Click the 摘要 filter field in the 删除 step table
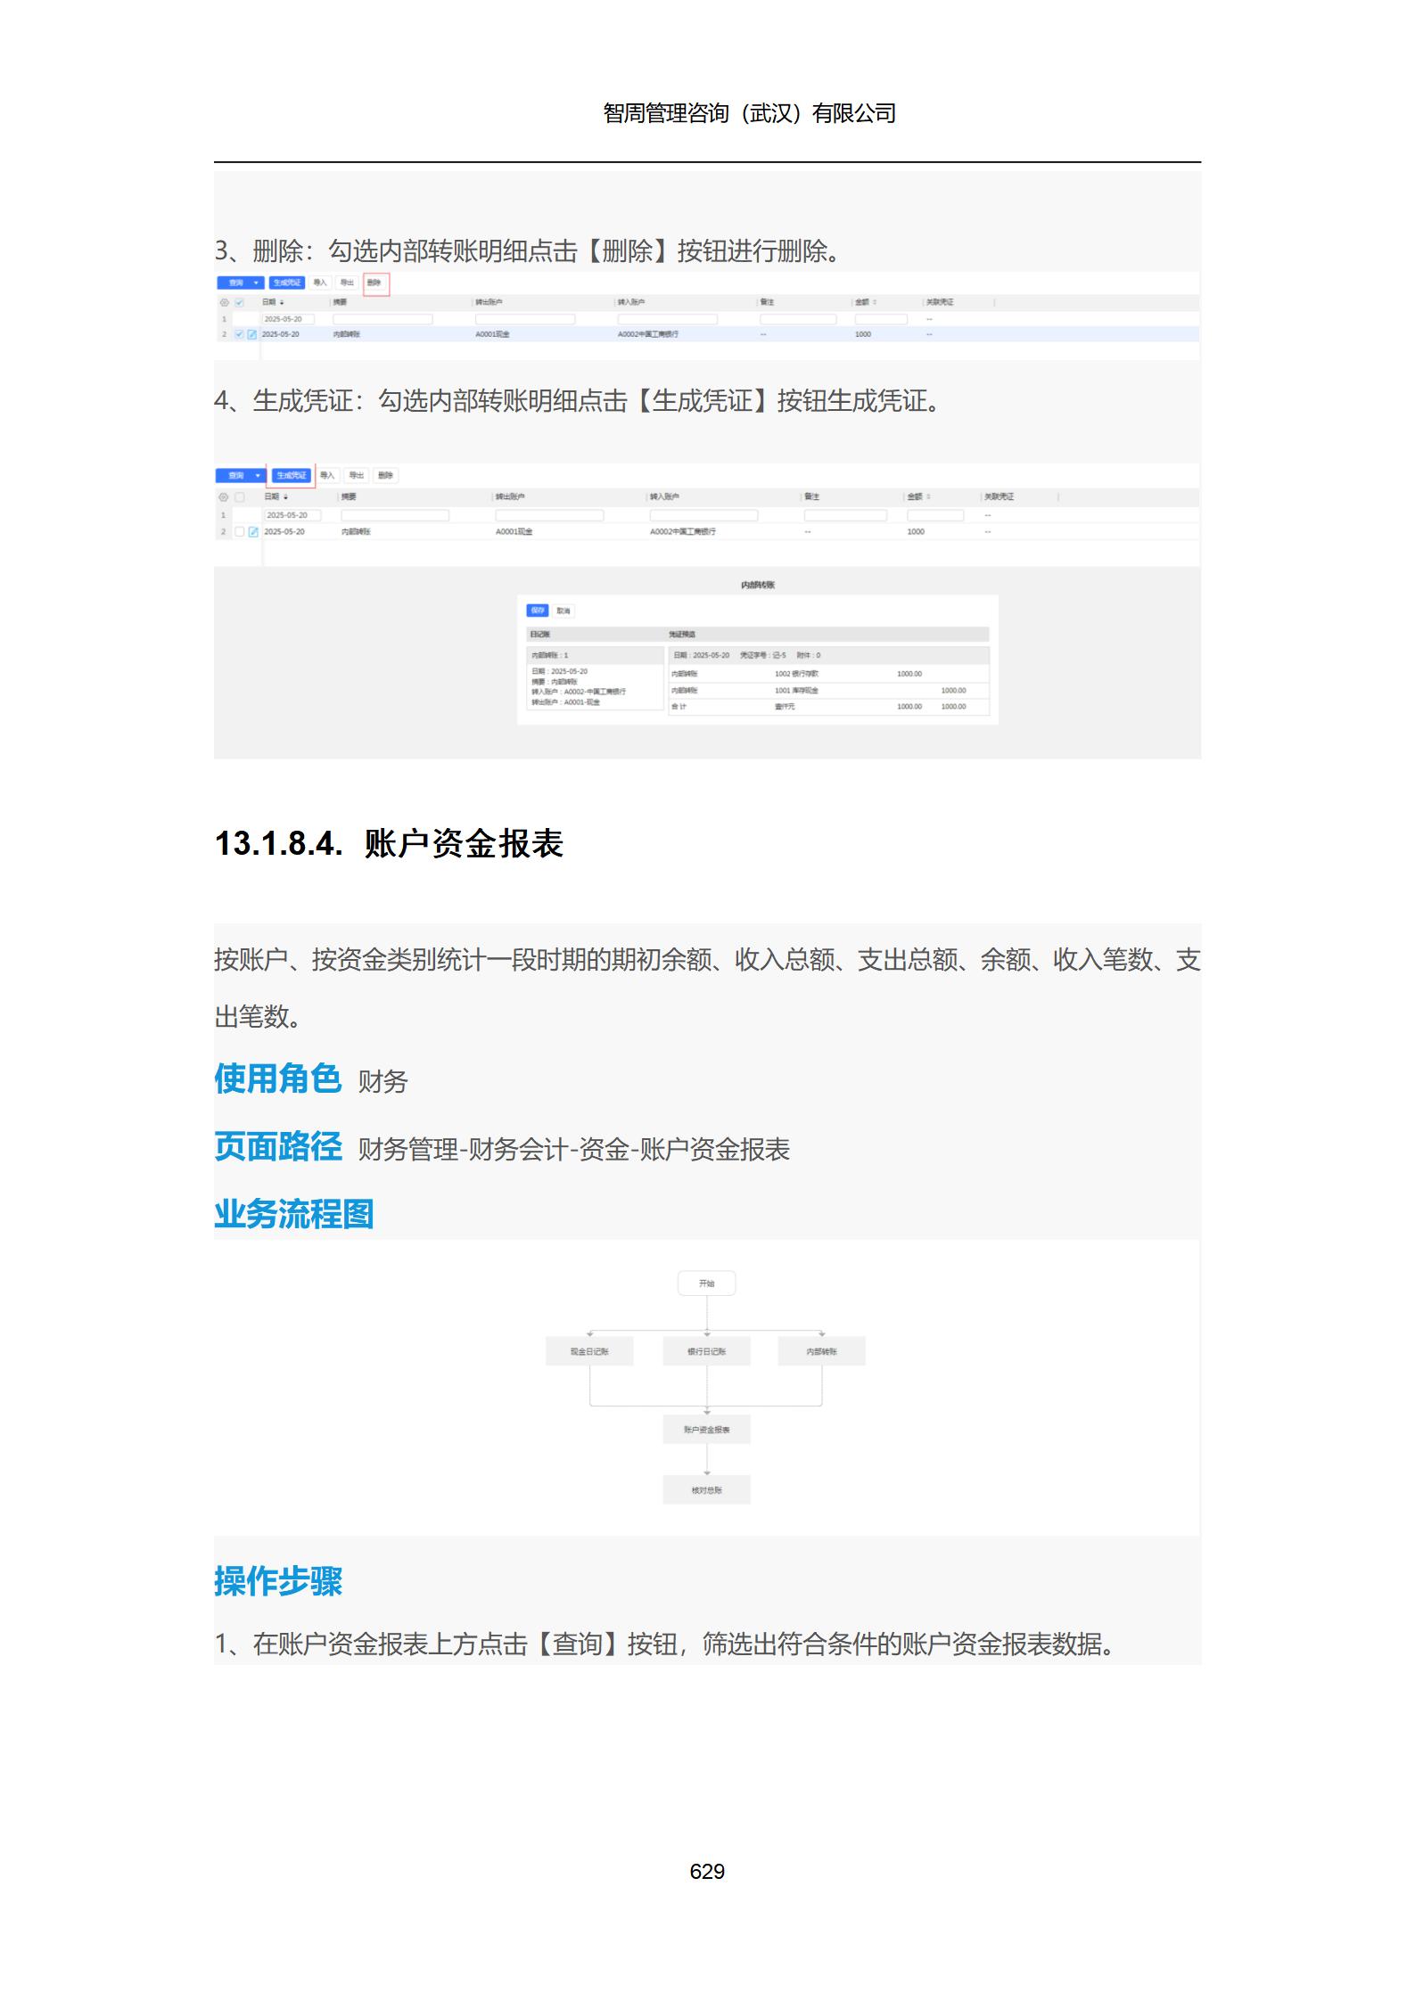The width and height of the screenshot is (1415, 2001). (383, 319)
